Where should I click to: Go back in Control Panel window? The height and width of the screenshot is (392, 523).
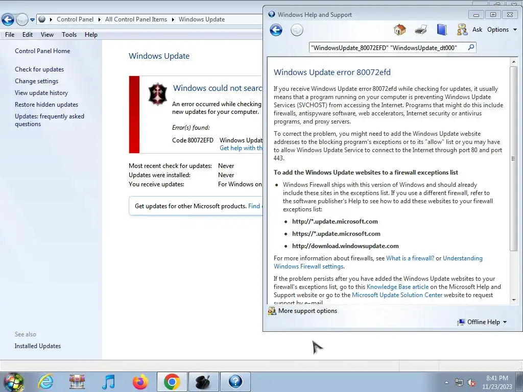tap(8, 19)
